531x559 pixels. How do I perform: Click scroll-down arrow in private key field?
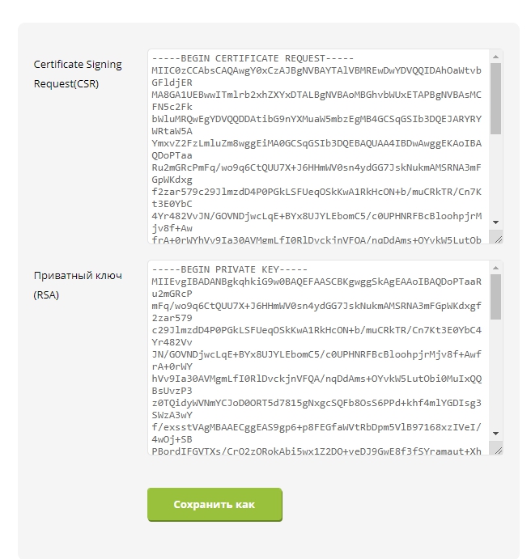pyautogui.click(x=495, y=433)
